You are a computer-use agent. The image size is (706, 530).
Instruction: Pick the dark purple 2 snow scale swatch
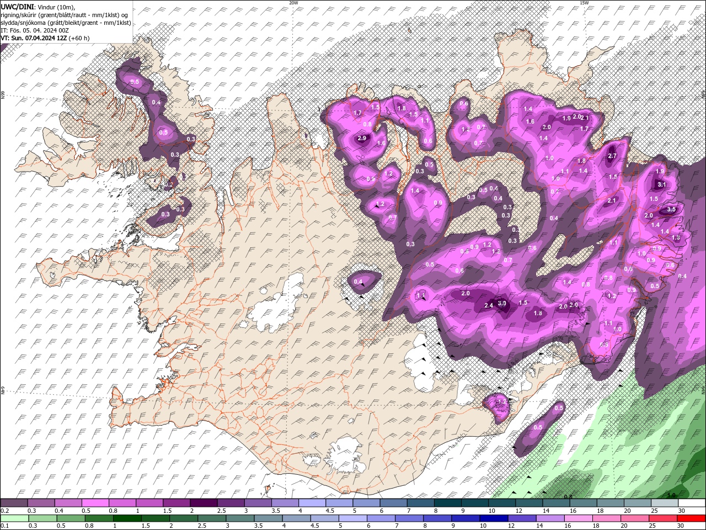(204, 503)
